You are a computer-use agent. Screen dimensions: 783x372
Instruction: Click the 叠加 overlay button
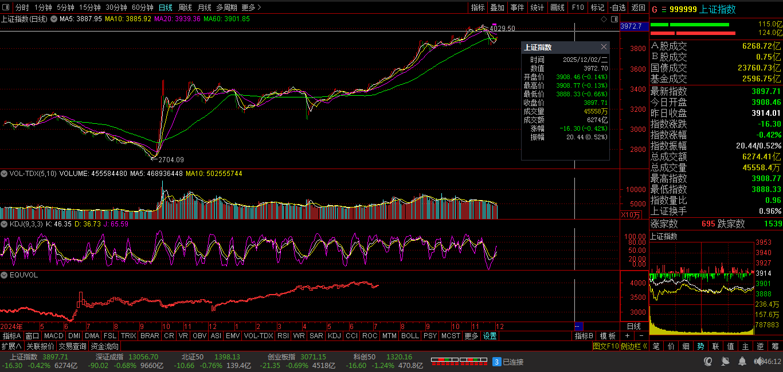point(497,7)
